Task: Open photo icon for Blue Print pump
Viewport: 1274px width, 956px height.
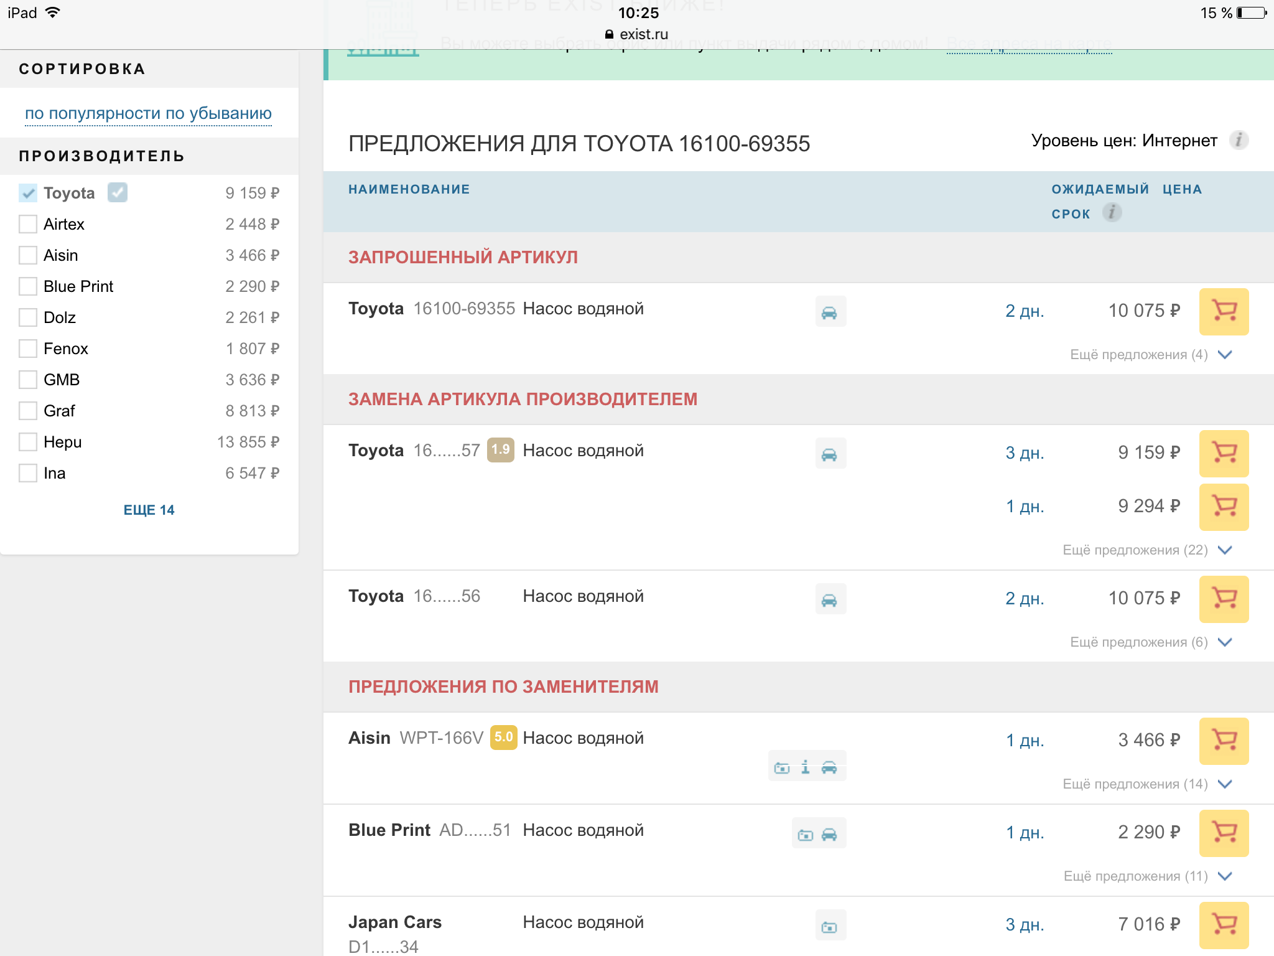Action: pos(806,835)
